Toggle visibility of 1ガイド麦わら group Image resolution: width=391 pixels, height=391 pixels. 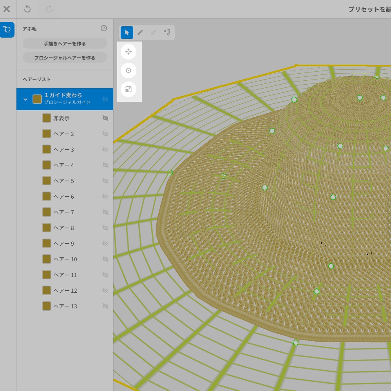pos(105,99)
